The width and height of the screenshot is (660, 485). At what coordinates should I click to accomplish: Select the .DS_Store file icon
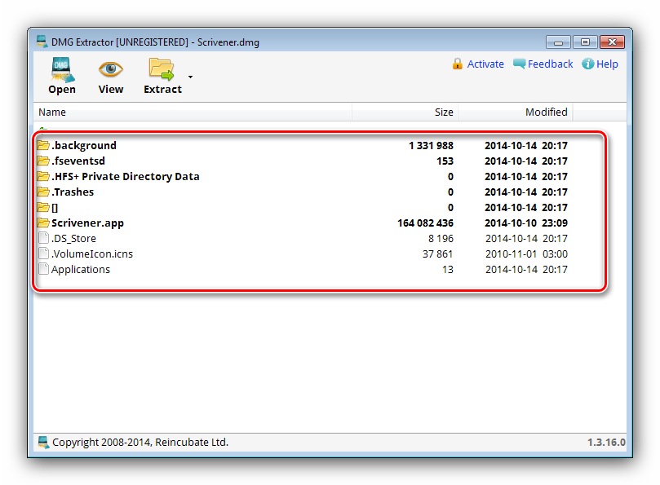click(43, 238)
